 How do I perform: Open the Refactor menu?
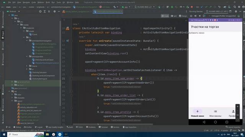pyautogui.click(x=41, y=2)
